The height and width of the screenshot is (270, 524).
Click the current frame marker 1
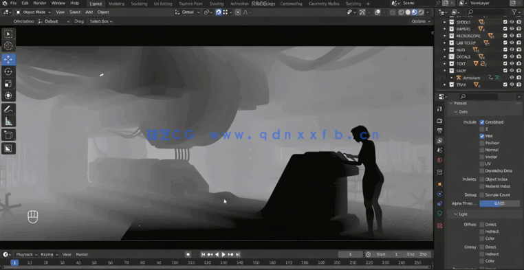pyautogui.click(x=14, y=263)
